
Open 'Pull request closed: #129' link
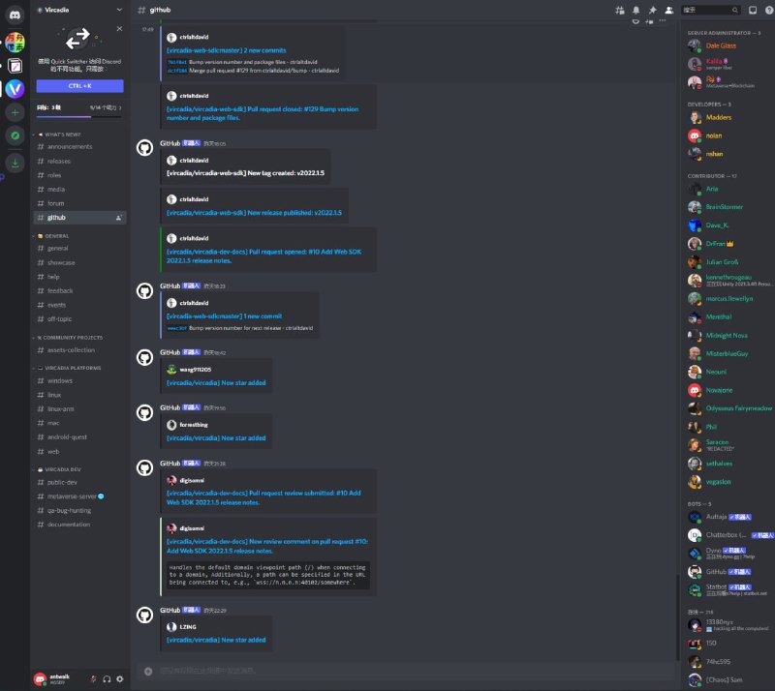(x=263, y=113)
